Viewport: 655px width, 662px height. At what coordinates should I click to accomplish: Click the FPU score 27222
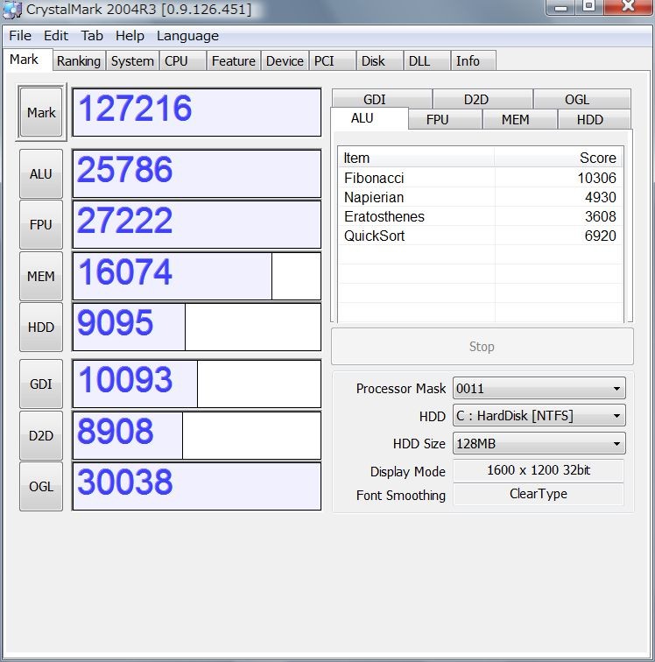197,224
